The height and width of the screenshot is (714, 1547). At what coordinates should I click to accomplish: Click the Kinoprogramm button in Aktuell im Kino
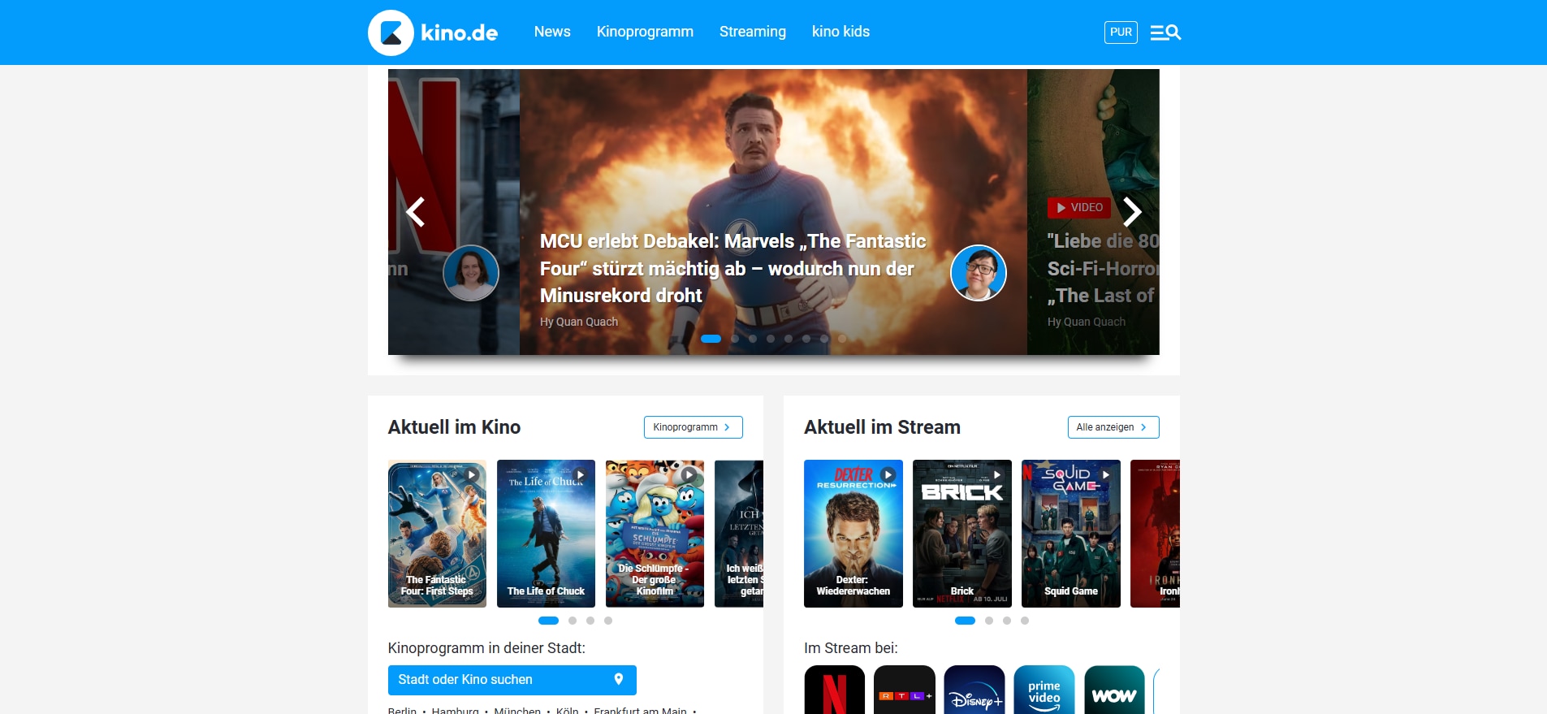[694, 427]
